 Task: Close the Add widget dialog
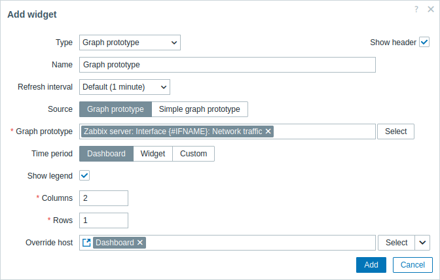click(x=430, y=9)
